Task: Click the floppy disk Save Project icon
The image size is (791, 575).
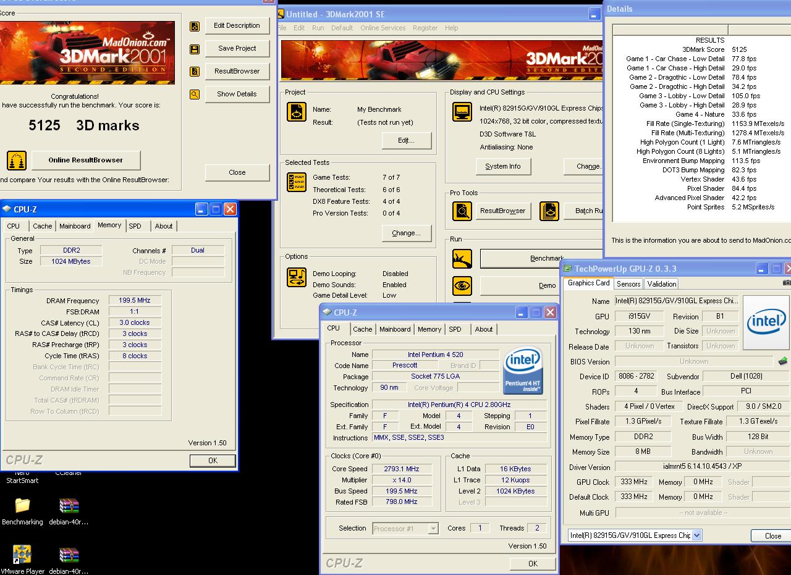Action: click(195, 49)
